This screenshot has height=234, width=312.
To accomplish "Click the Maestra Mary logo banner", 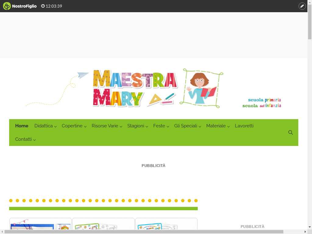I will coord(153,88).
